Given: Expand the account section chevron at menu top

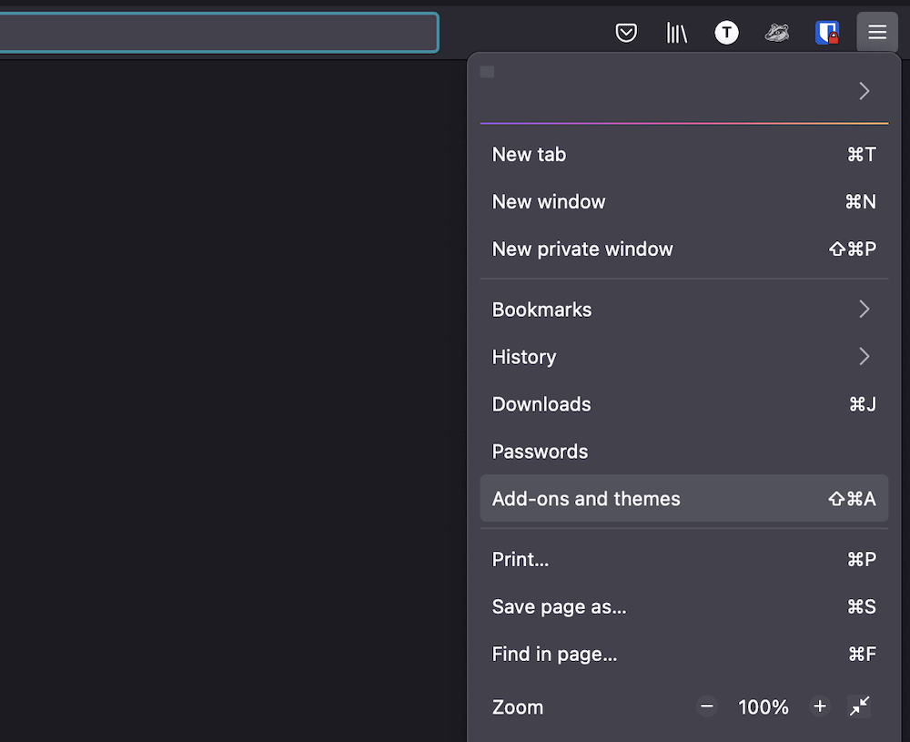Looking at the screenshot, I should [864, 90].
